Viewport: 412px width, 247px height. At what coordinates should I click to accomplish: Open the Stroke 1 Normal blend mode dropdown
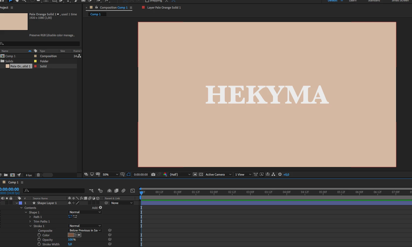click(85, 226)
